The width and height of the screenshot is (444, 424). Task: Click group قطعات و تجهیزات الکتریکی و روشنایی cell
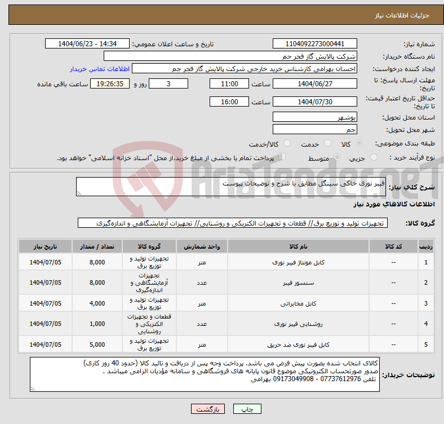(x=149, y=324)
